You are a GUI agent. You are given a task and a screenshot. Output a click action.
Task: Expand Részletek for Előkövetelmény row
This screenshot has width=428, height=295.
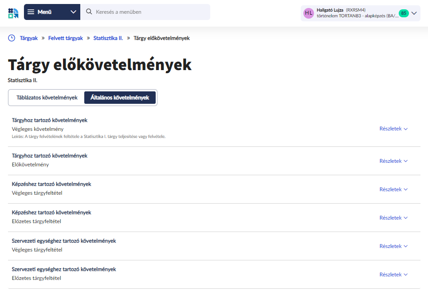(393, 161)
